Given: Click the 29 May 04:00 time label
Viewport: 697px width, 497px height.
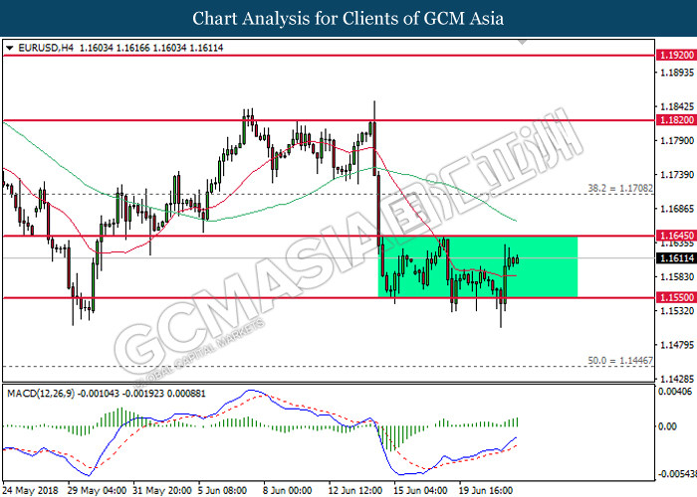Looking at the screenshot, I should coord(97,491).
